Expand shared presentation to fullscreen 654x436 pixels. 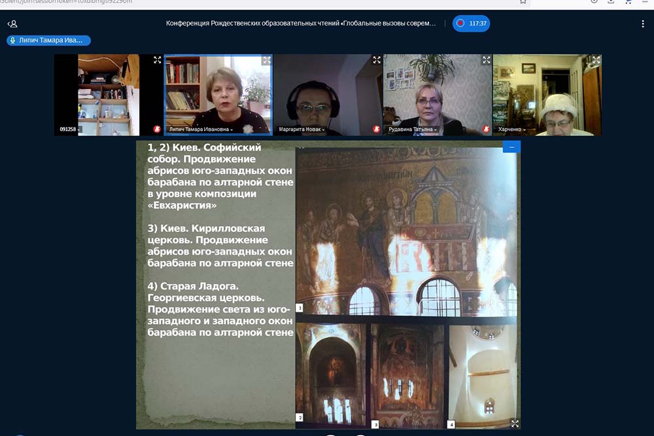pyautogui.click(x=515, y=424)
